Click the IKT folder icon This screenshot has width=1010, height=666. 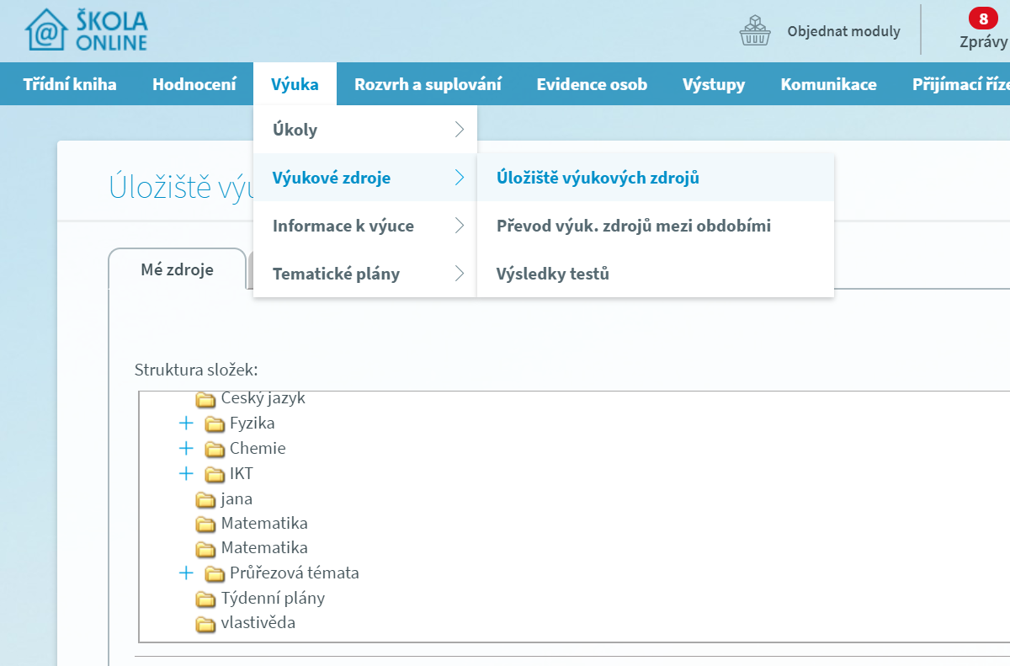[x=215, y=474]
